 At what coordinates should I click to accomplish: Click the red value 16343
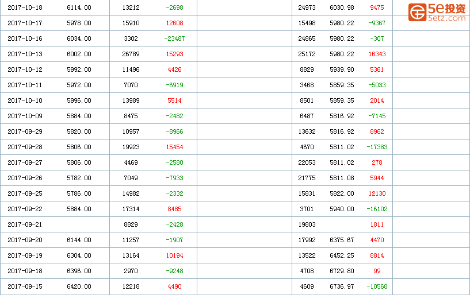pyautogui.click(x=377, y=54)
